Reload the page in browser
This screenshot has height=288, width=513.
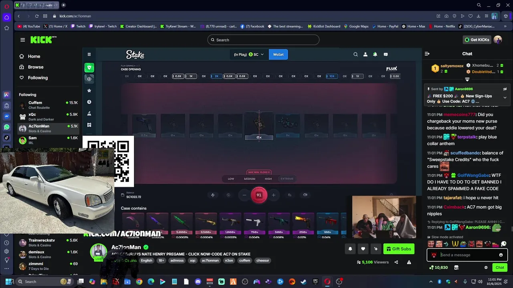tap(36, 16)
